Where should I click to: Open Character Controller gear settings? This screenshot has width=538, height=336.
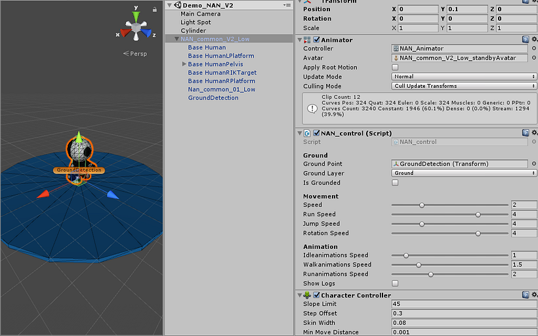click(x=534, y=295)
